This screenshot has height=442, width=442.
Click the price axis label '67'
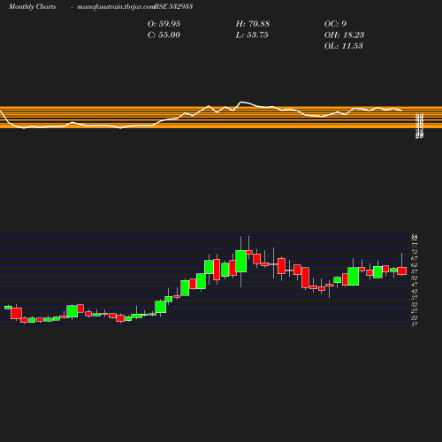415,258
